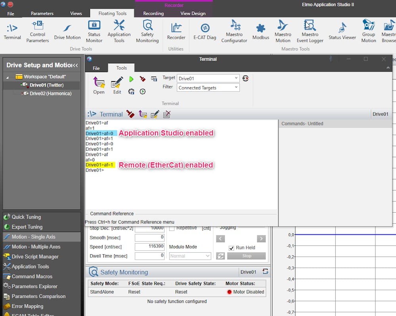Open the Target drive dropdown
The image size is (396, 316).
click(x=208, y=78)
